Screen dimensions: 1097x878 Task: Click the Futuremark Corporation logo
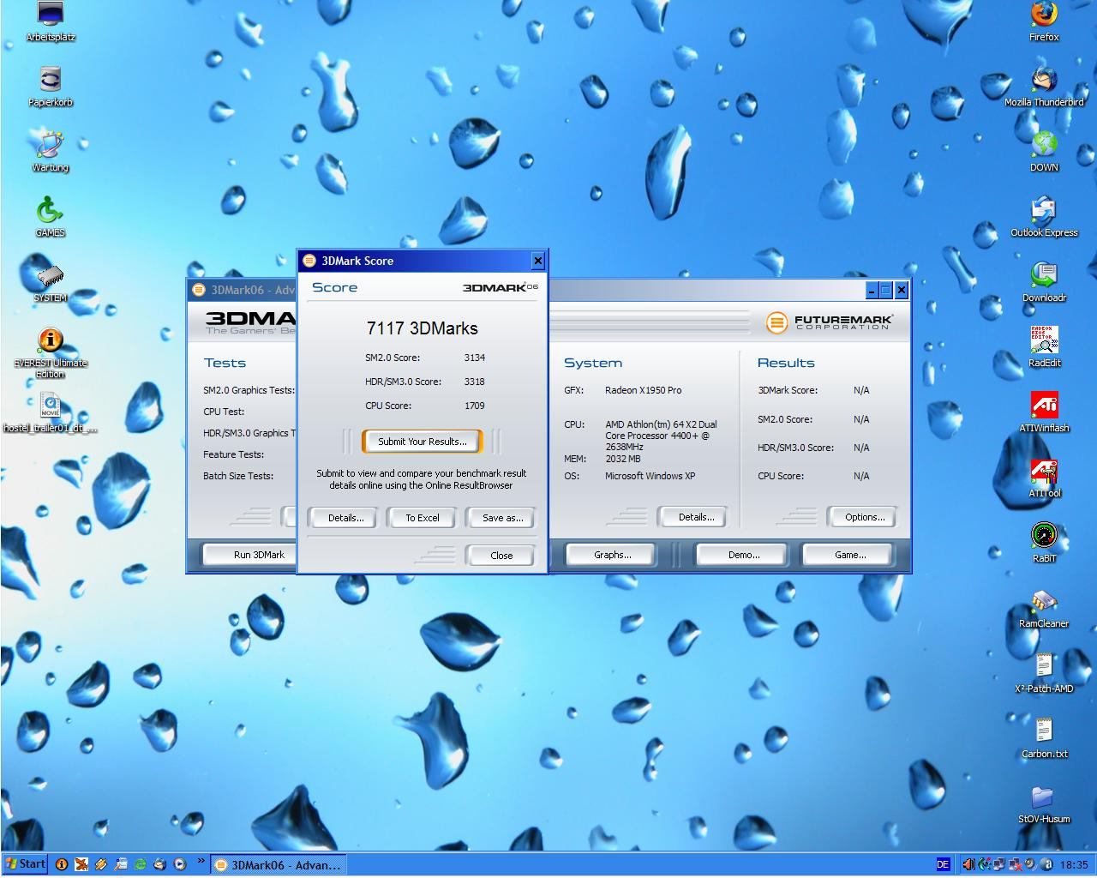829,322
